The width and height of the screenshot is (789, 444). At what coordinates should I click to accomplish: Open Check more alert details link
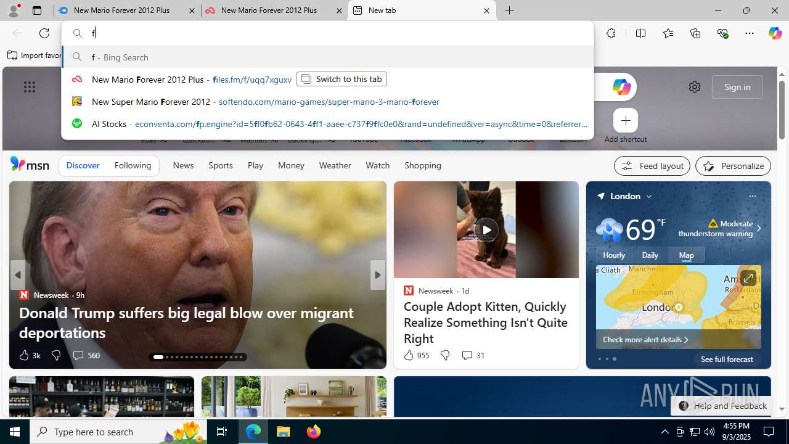pyautogui.click(x=645, y=339)
